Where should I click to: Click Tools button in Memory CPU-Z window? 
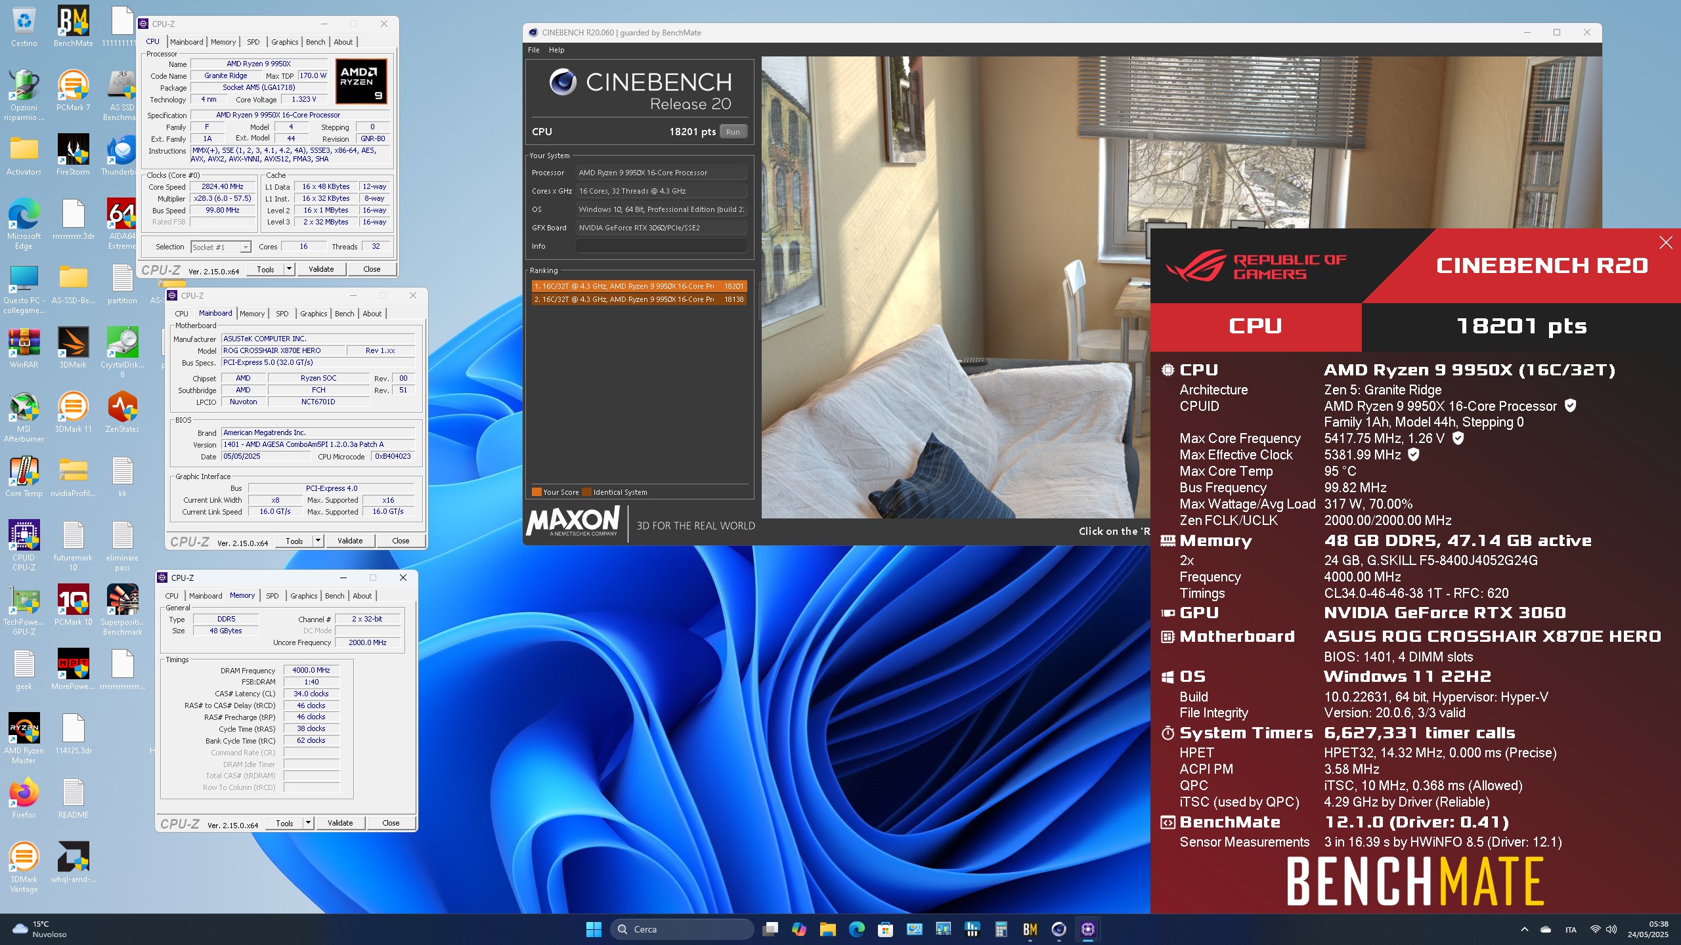point(284,823)
